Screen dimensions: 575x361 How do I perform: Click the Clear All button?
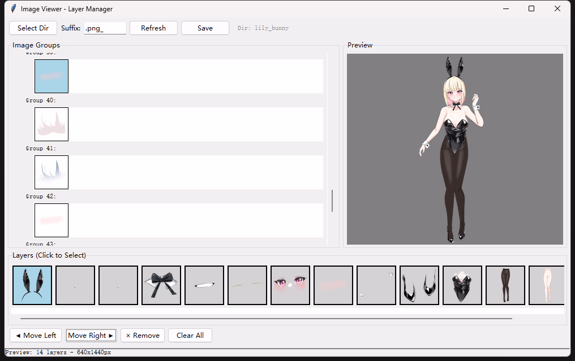click(190, 336)
